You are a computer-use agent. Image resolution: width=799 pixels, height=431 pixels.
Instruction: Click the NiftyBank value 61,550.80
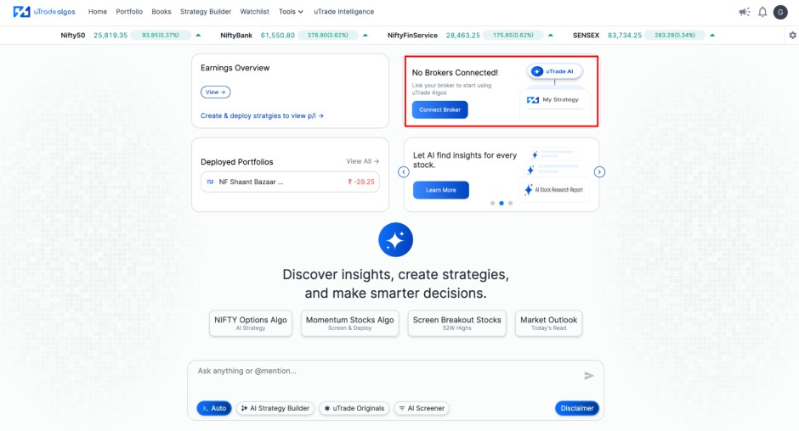278,35
